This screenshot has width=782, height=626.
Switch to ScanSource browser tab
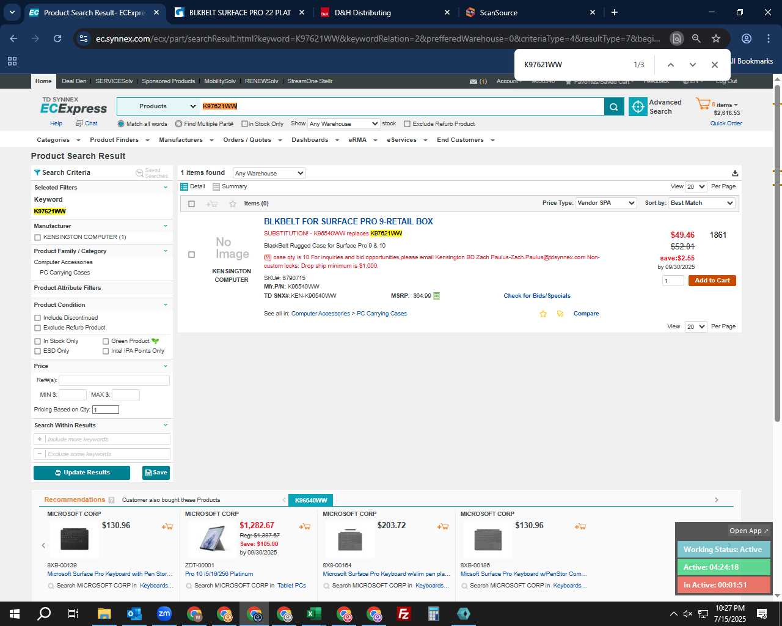click(530, 12)
